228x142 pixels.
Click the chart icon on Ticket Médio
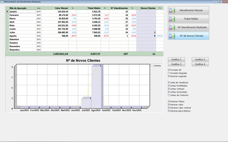(x=172, y=19)
